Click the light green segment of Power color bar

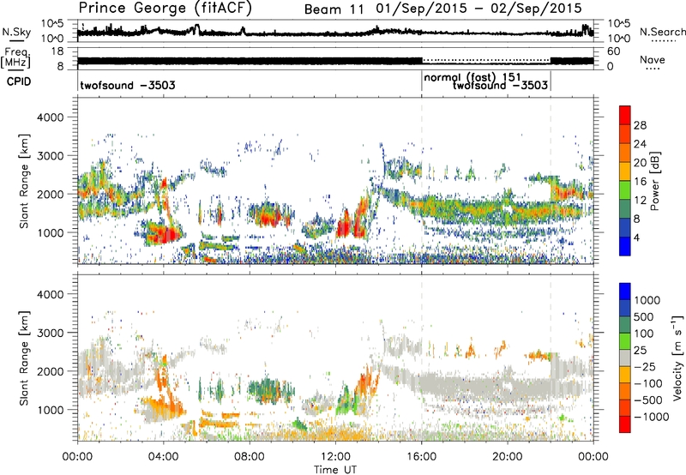tap(625, 190)
